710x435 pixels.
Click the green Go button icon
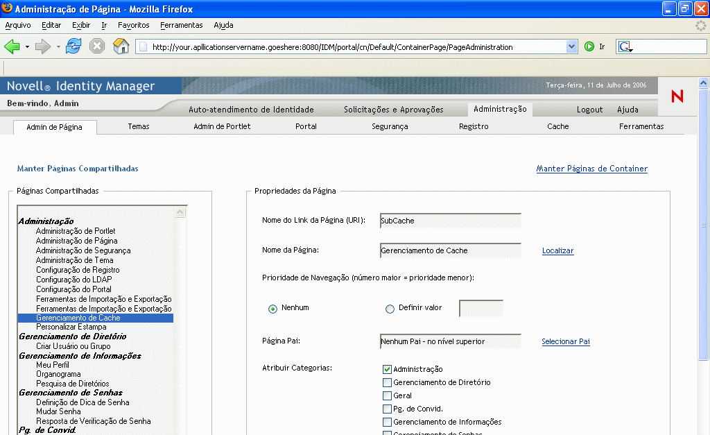click(589, 46)
